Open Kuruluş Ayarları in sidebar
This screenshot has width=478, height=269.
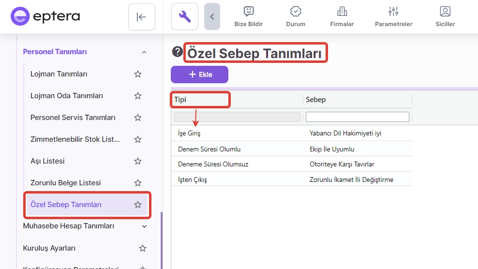pos(49,248)
